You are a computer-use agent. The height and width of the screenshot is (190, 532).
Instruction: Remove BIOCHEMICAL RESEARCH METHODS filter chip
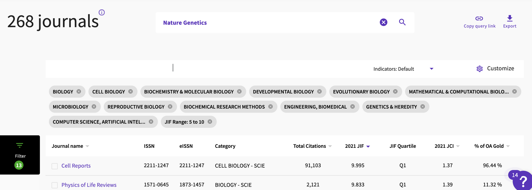(x=270, y=107)
